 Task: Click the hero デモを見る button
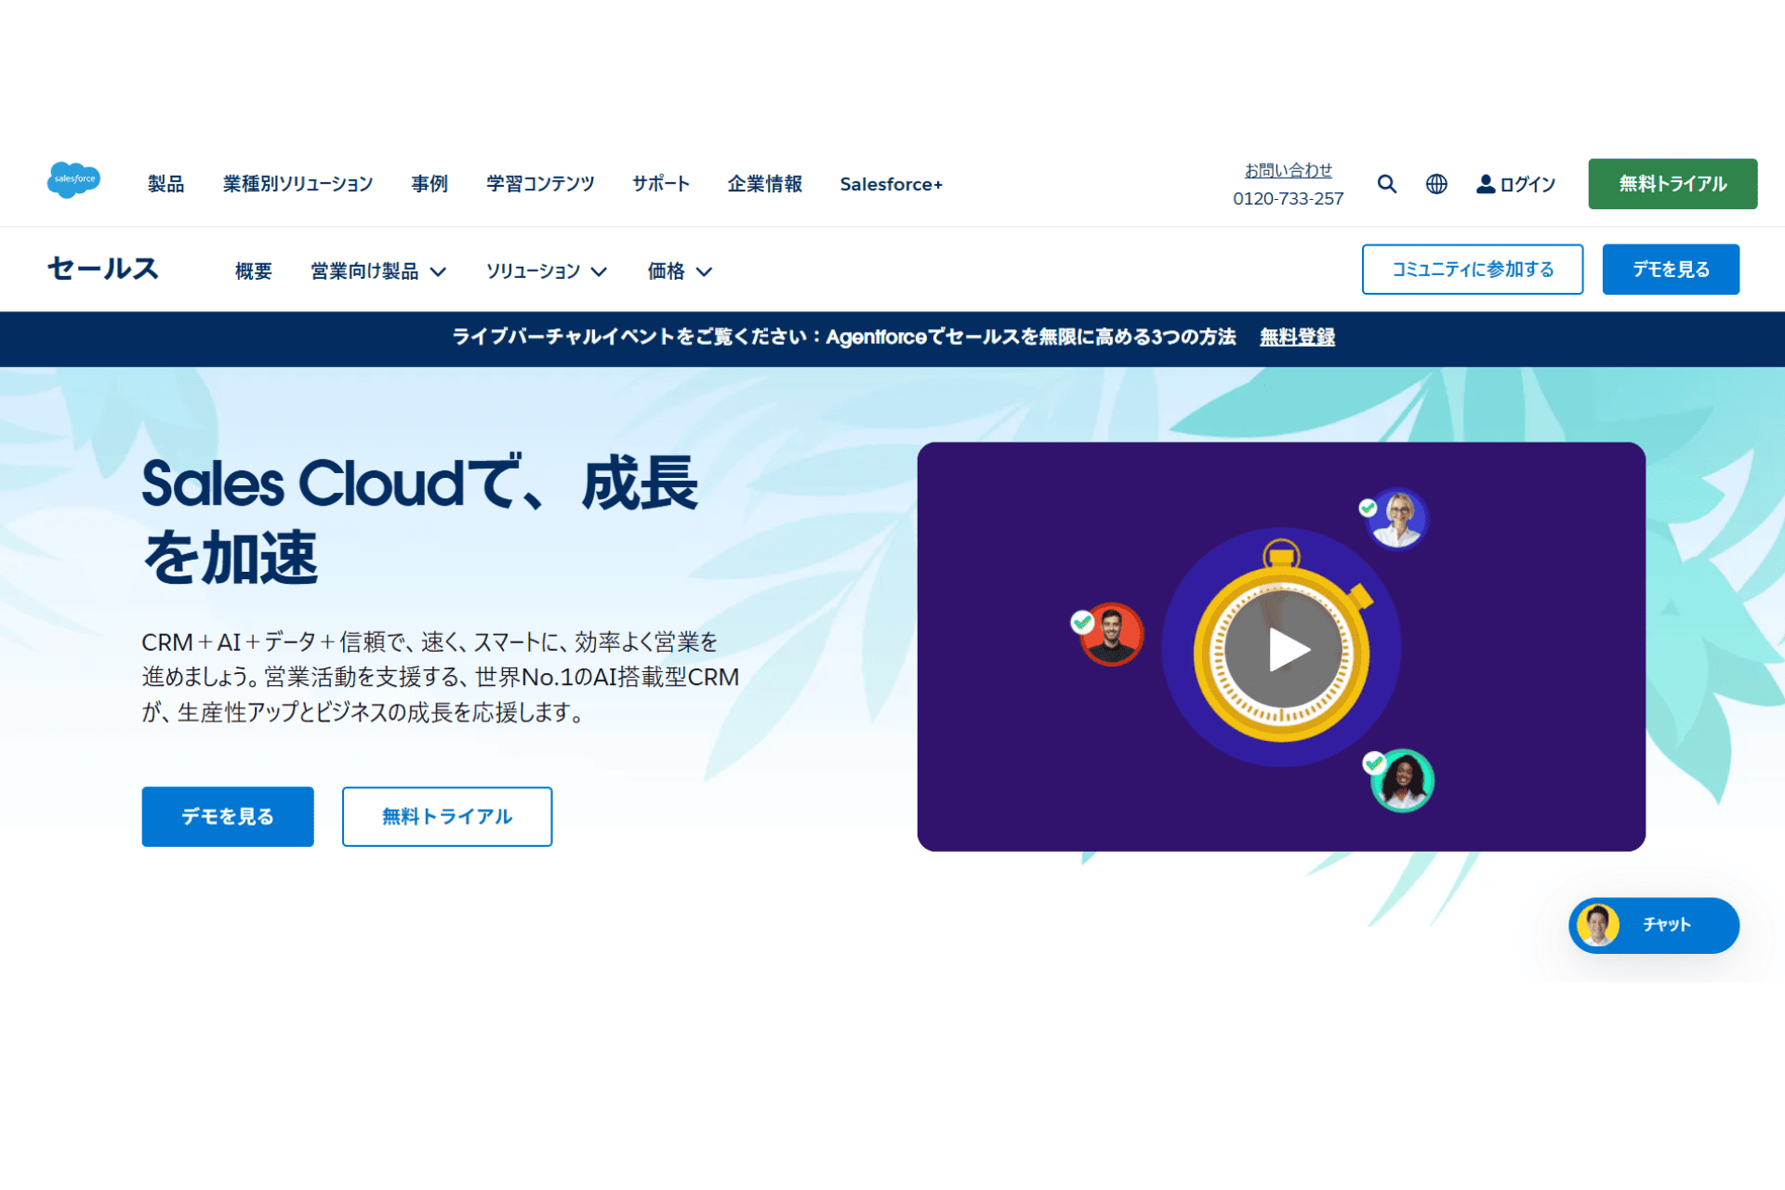pos(228,817)
